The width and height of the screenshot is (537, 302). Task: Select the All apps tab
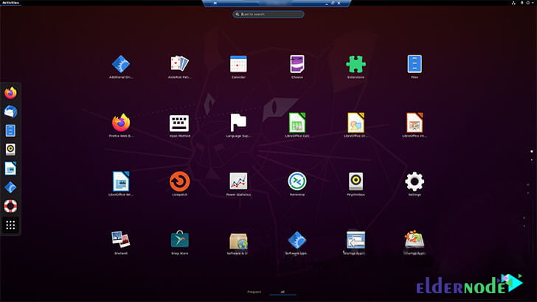pos(283,292)
